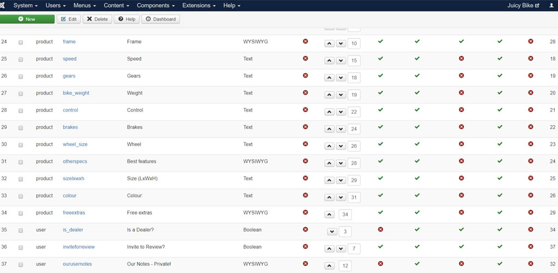Move the ourusernotes field up
This screenshot has height=273, width=558.
pyautogui.click(x=330, y=265)
